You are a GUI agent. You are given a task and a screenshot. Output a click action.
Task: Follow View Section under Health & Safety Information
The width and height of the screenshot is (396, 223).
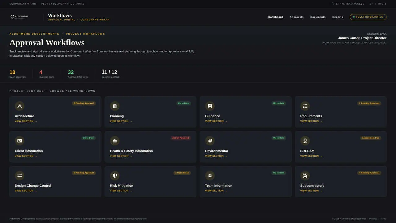coord(121,156)
